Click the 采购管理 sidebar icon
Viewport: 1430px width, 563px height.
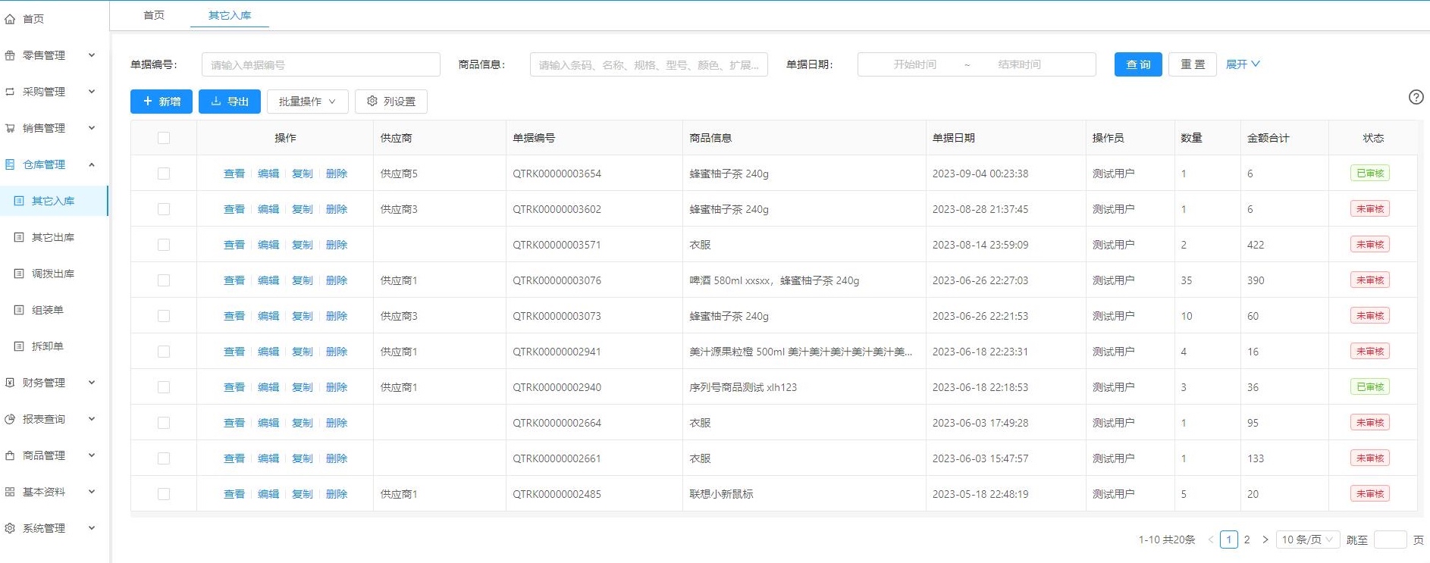(x=10, y=92)
